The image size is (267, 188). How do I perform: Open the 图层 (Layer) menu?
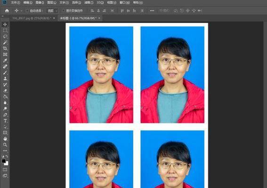tap(52, 2)
